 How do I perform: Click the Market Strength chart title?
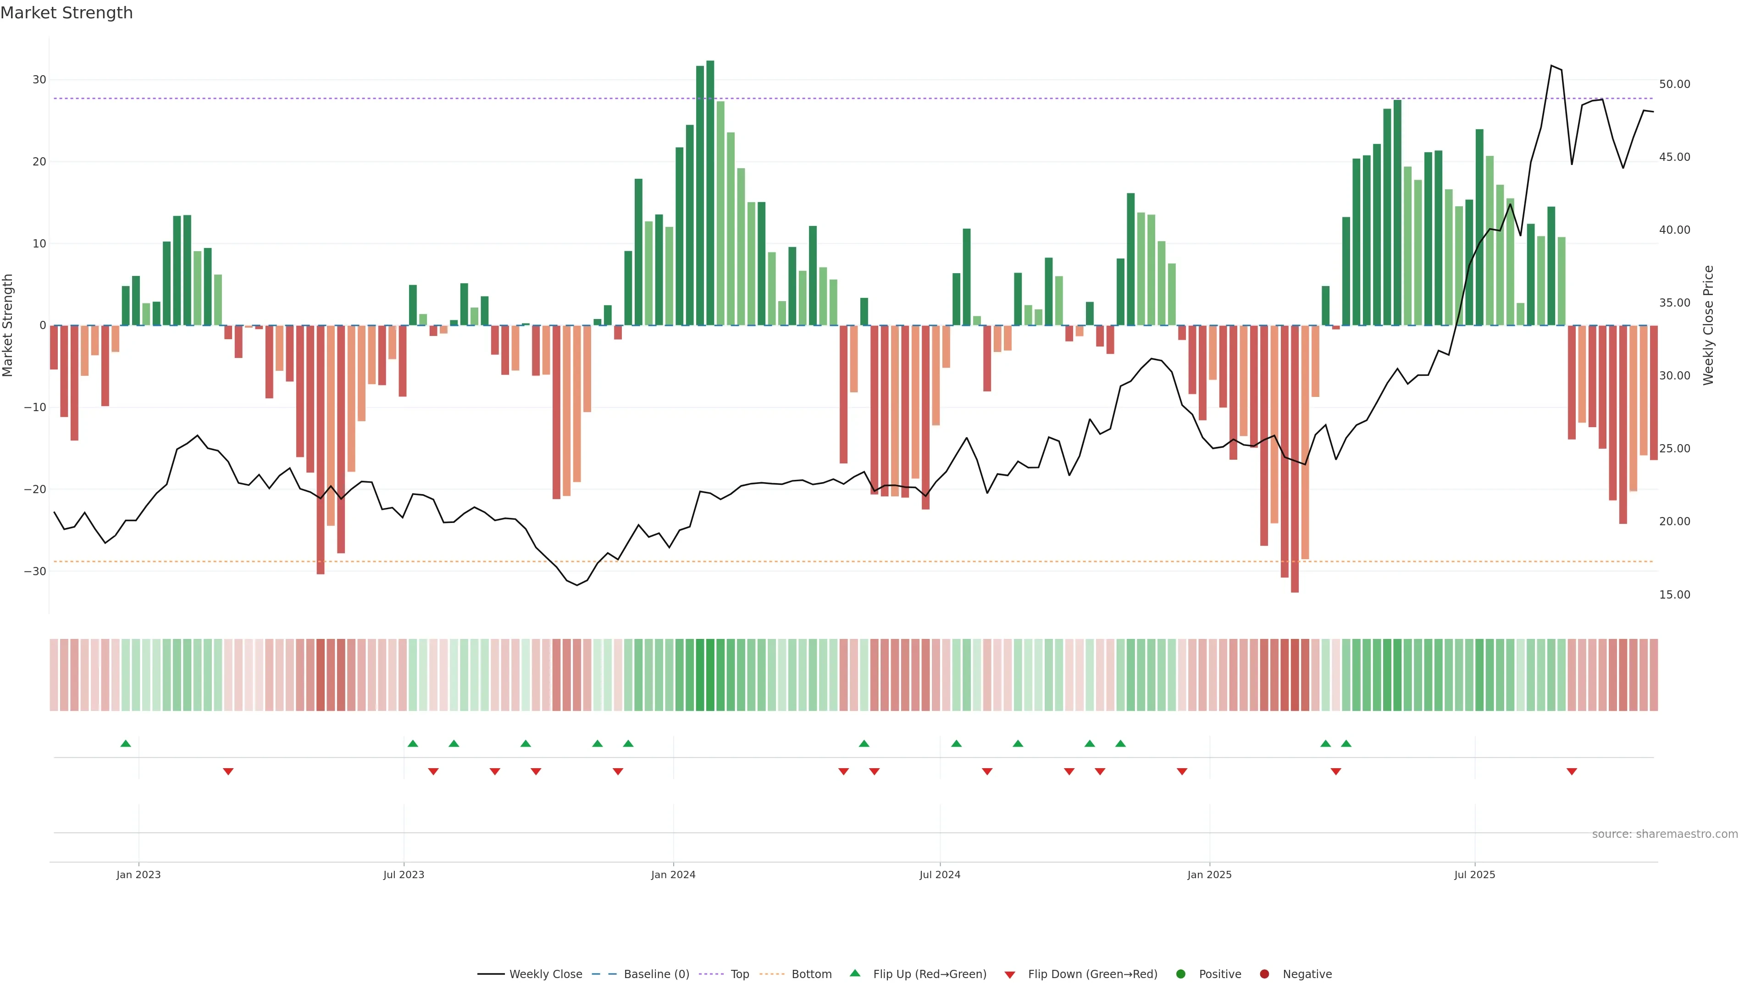[x=66, y=13]
